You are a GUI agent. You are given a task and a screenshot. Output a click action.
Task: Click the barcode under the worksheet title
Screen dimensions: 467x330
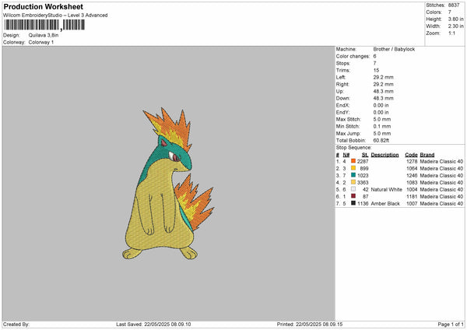44,25
